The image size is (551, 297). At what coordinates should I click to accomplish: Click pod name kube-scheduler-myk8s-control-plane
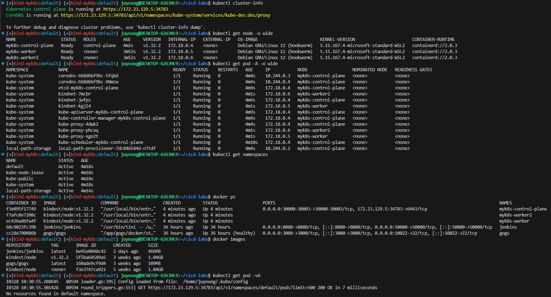click(101, 142)
